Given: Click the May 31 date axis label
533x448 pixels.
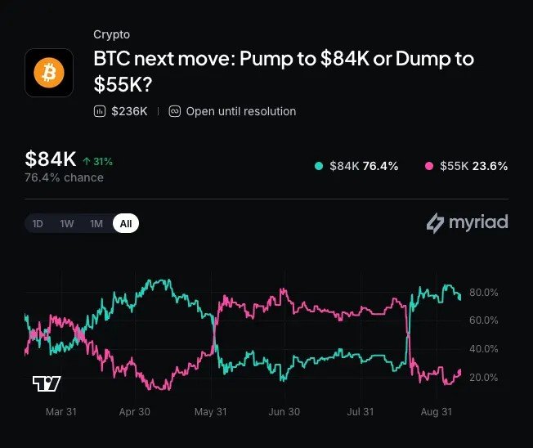Looking at the screenshot, I should (211, 412).
